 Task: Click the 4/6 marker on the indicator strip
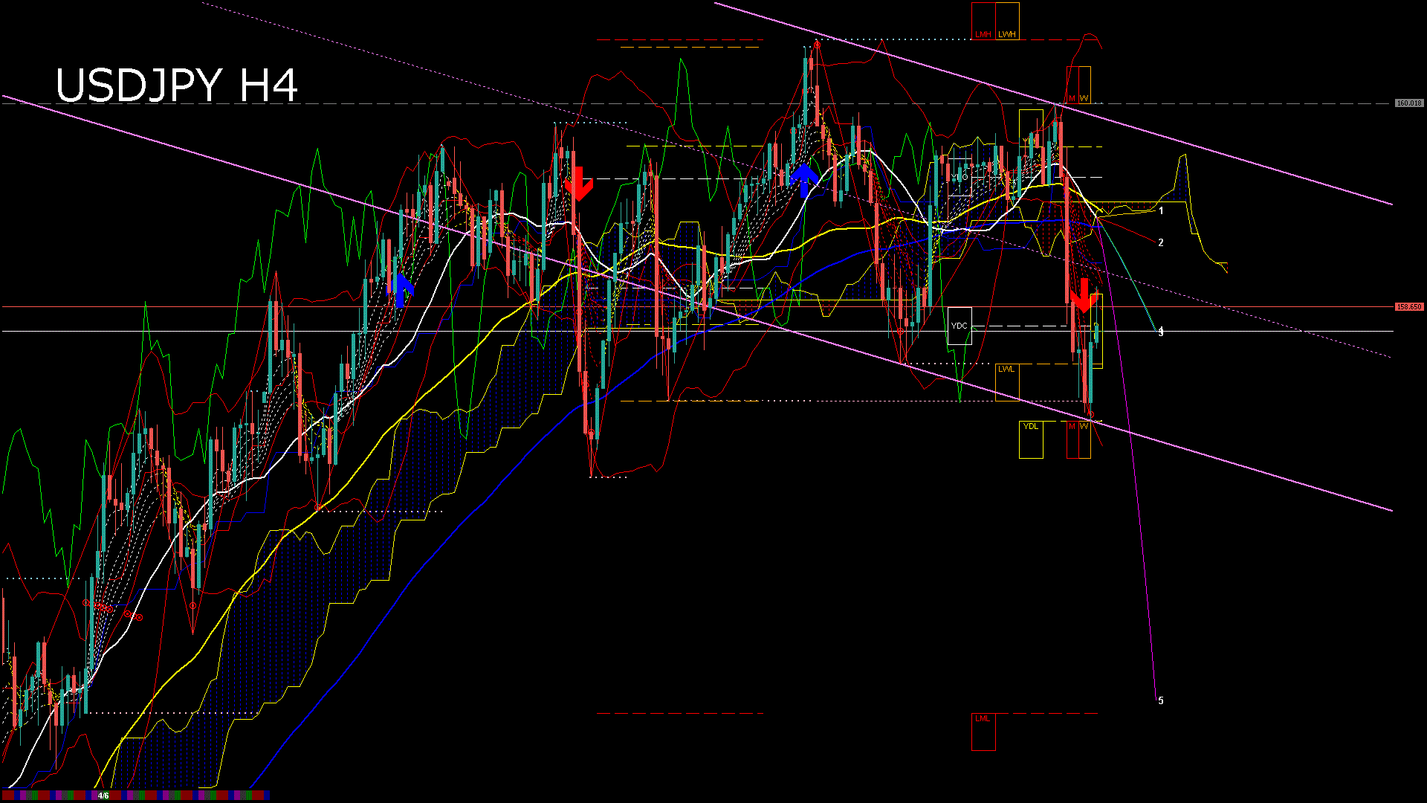(104, 795)
